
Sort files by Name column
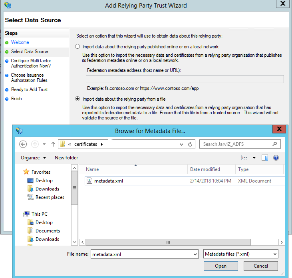pos(133,169)
